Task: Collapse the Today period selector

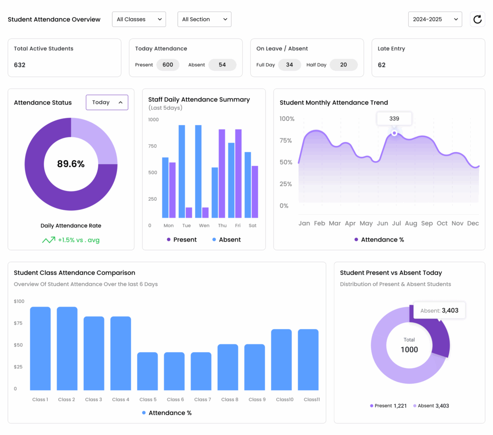Action: (107, 102)
